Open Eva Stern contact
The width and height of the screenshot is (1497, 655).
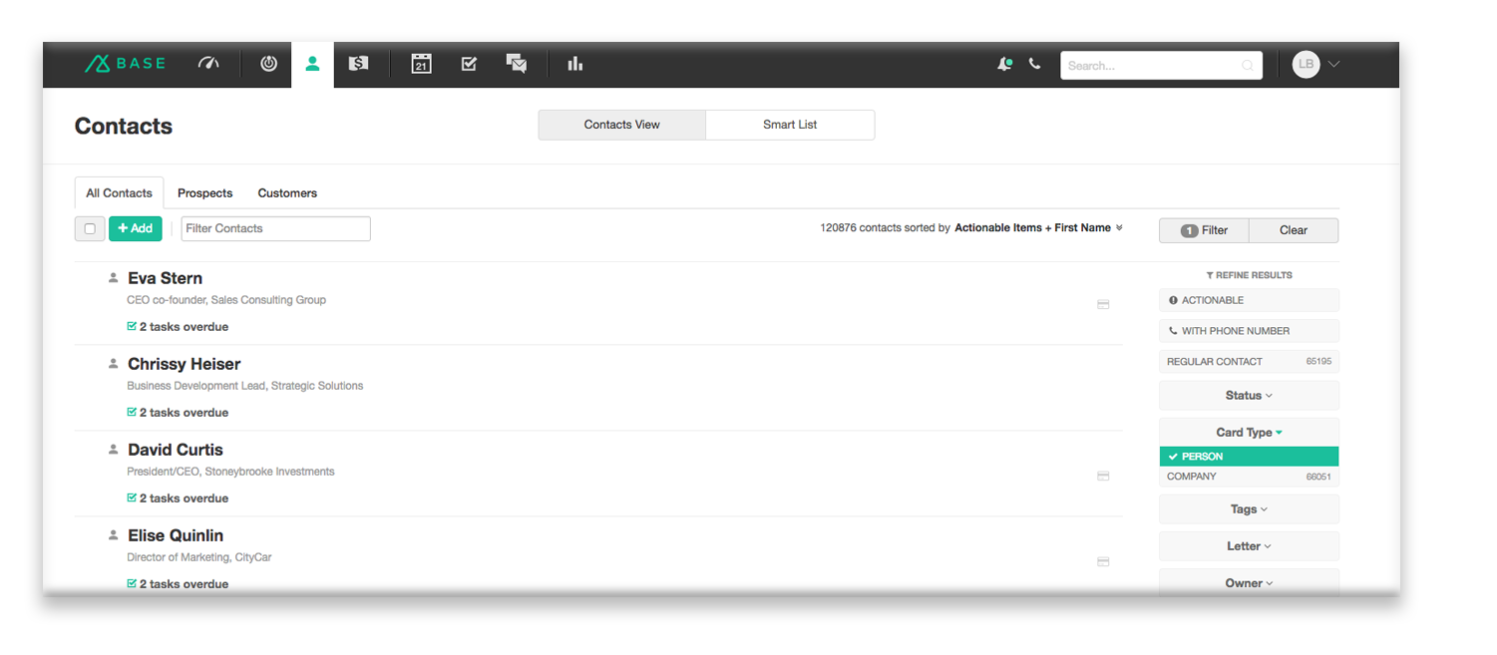[166, 278]
